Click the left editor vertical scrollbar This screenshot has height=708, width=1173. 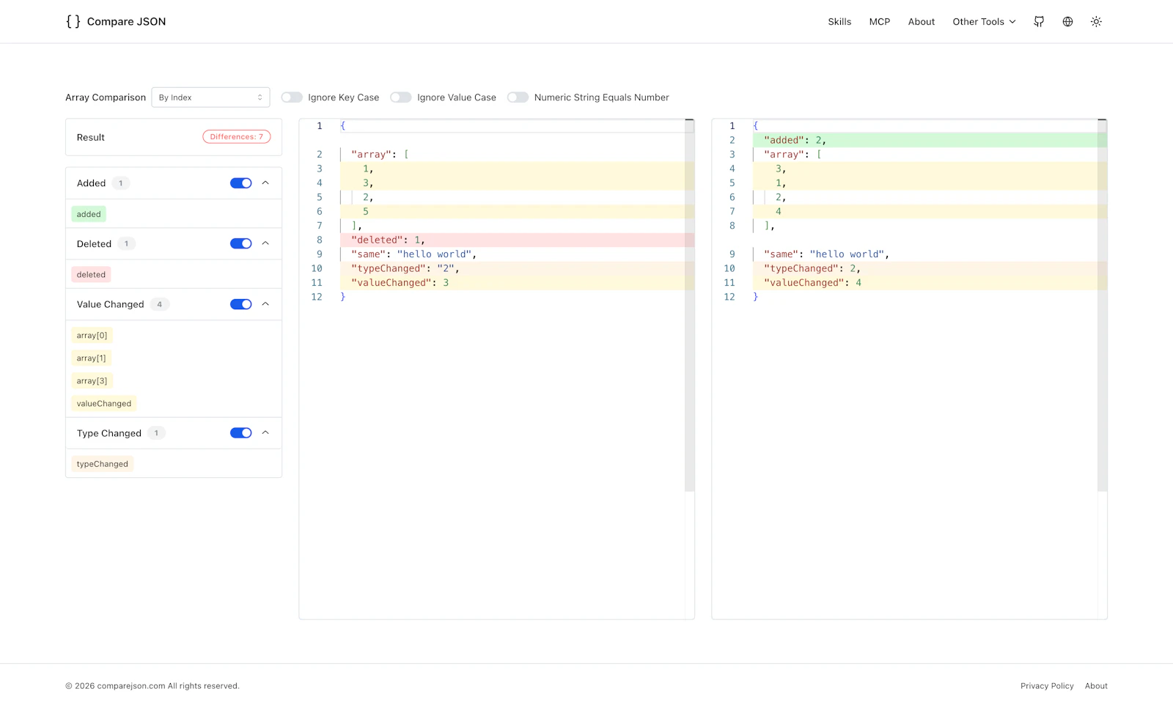coord(690,305)
